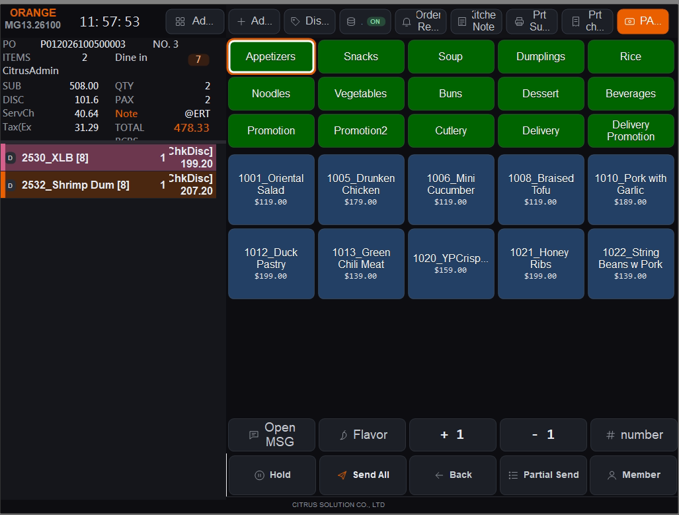The width and height of the screenshot is (679, 515).
Task: Click the orange PA... payment button
Action: 643,21
